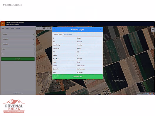Switch to the Adres tab

click(8, 28)
